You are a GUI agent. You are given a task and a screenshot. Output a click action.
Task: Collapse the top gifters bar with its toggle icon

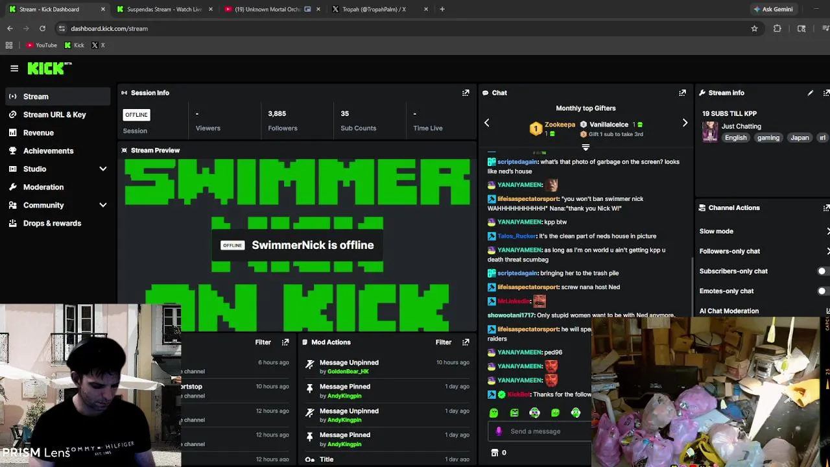(586, 148)
